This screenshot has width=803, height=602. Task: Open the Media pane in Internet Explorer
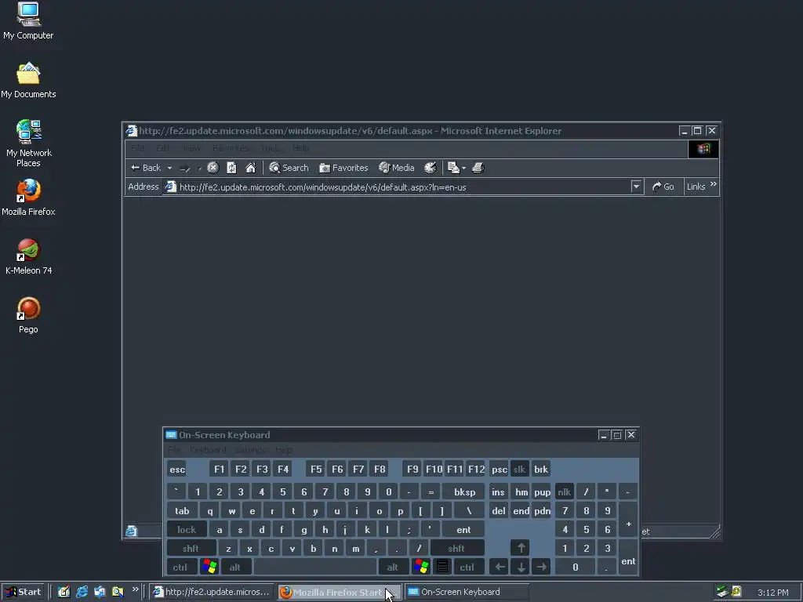click(x=396, y=168)
